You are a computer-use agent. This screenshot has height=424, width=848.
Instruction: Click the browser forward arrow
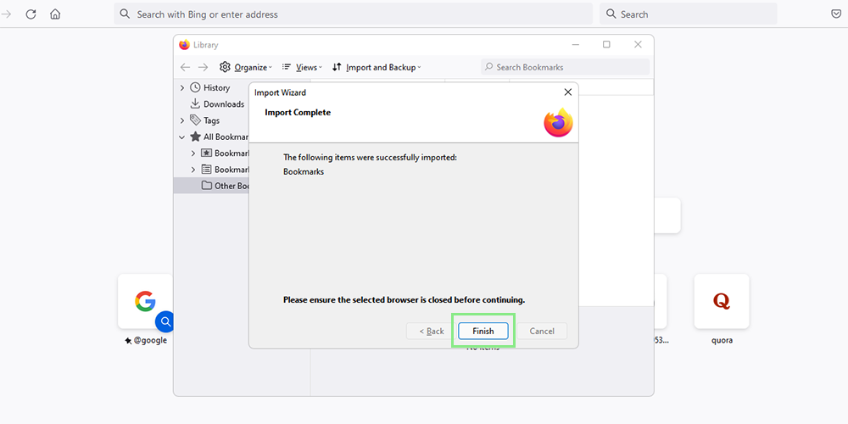coord(6,14)
